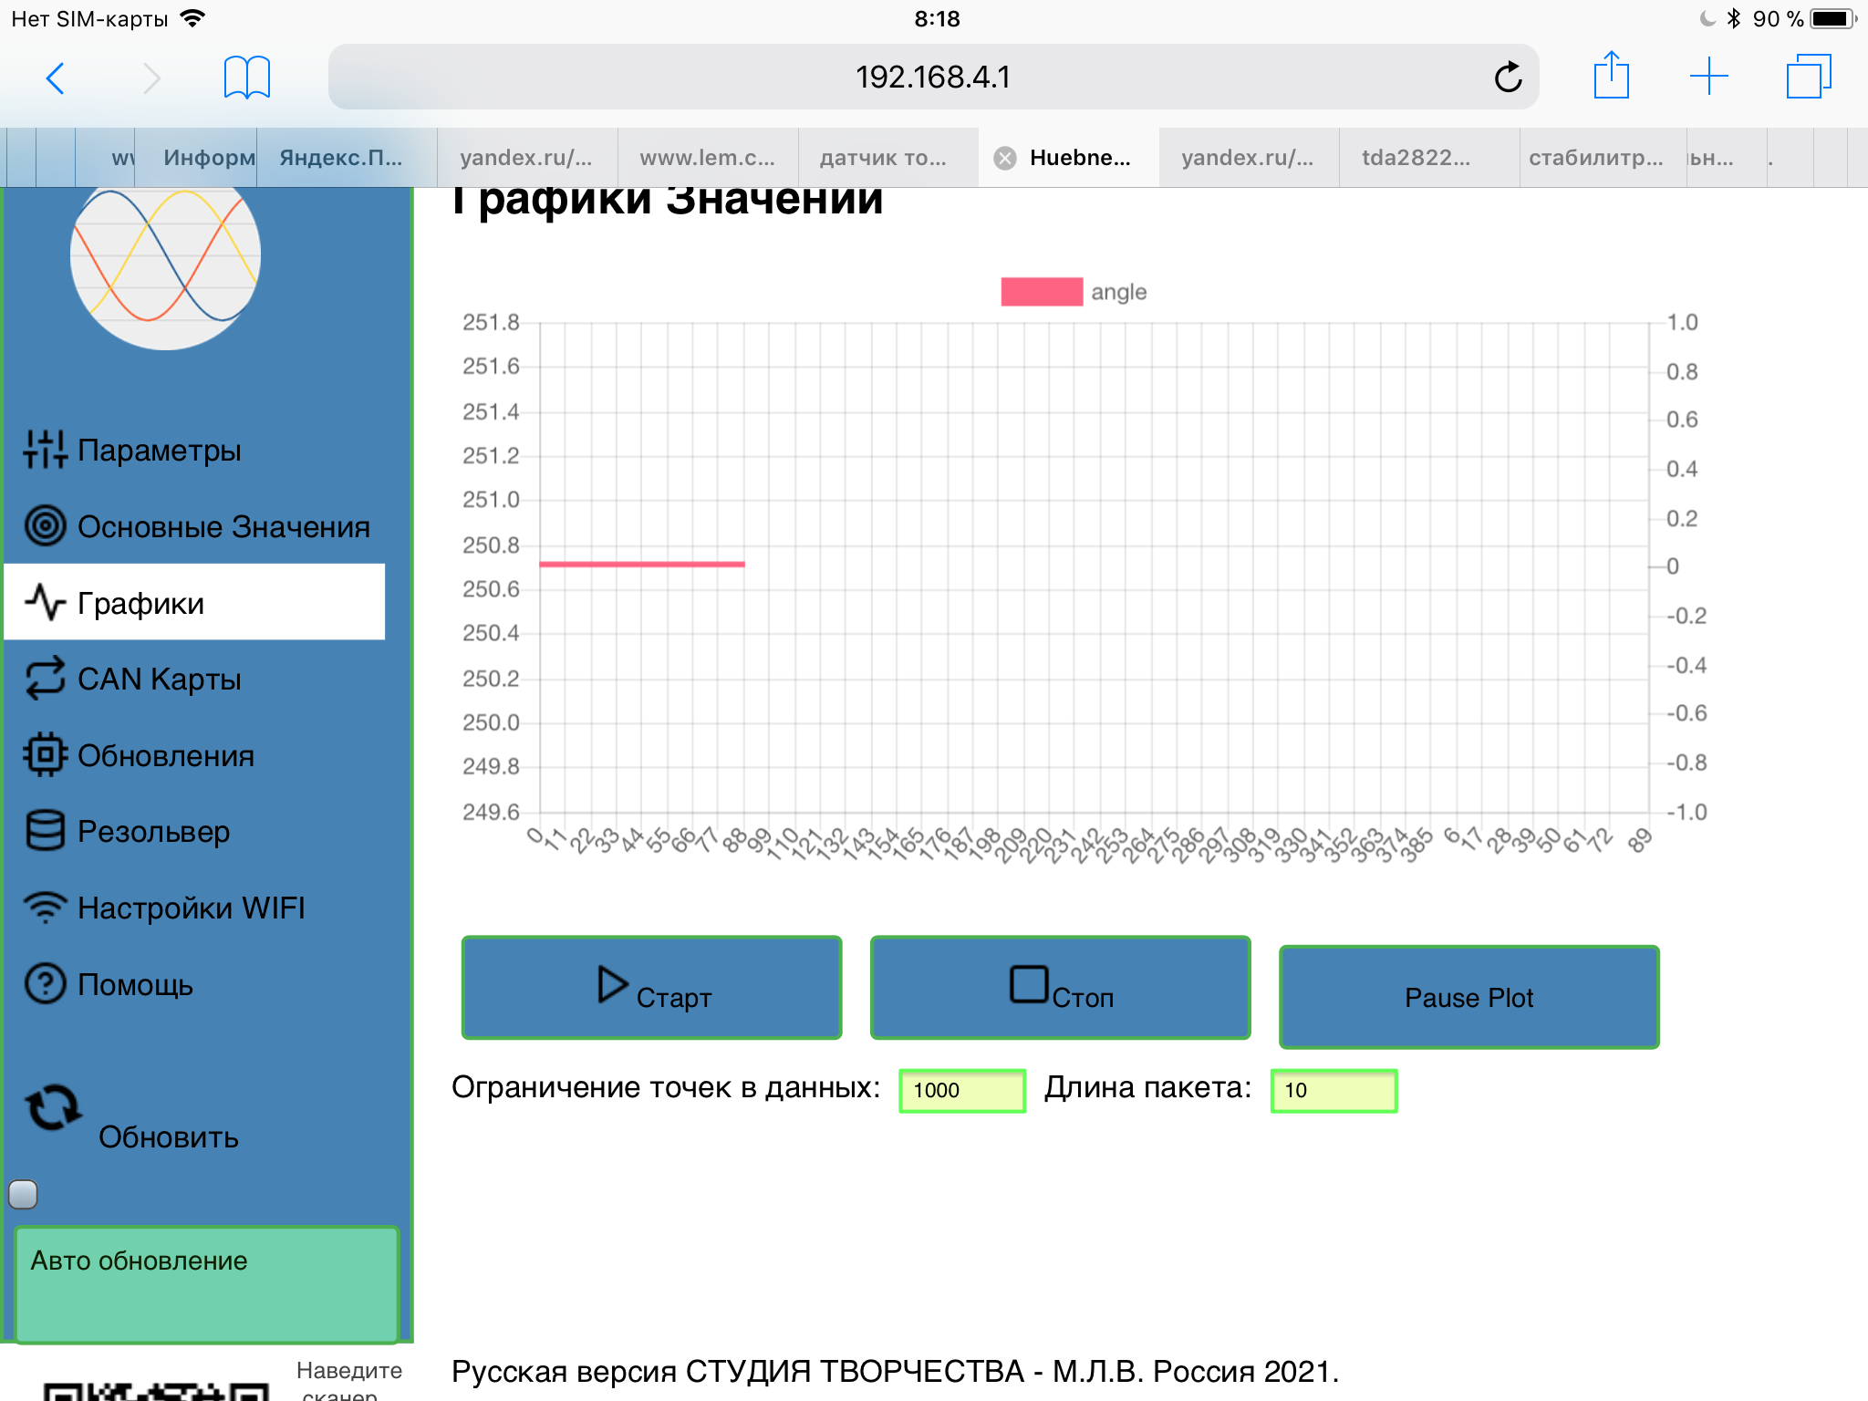
Task: Open Настройки WIFI icon
Action: coord(45,908)
